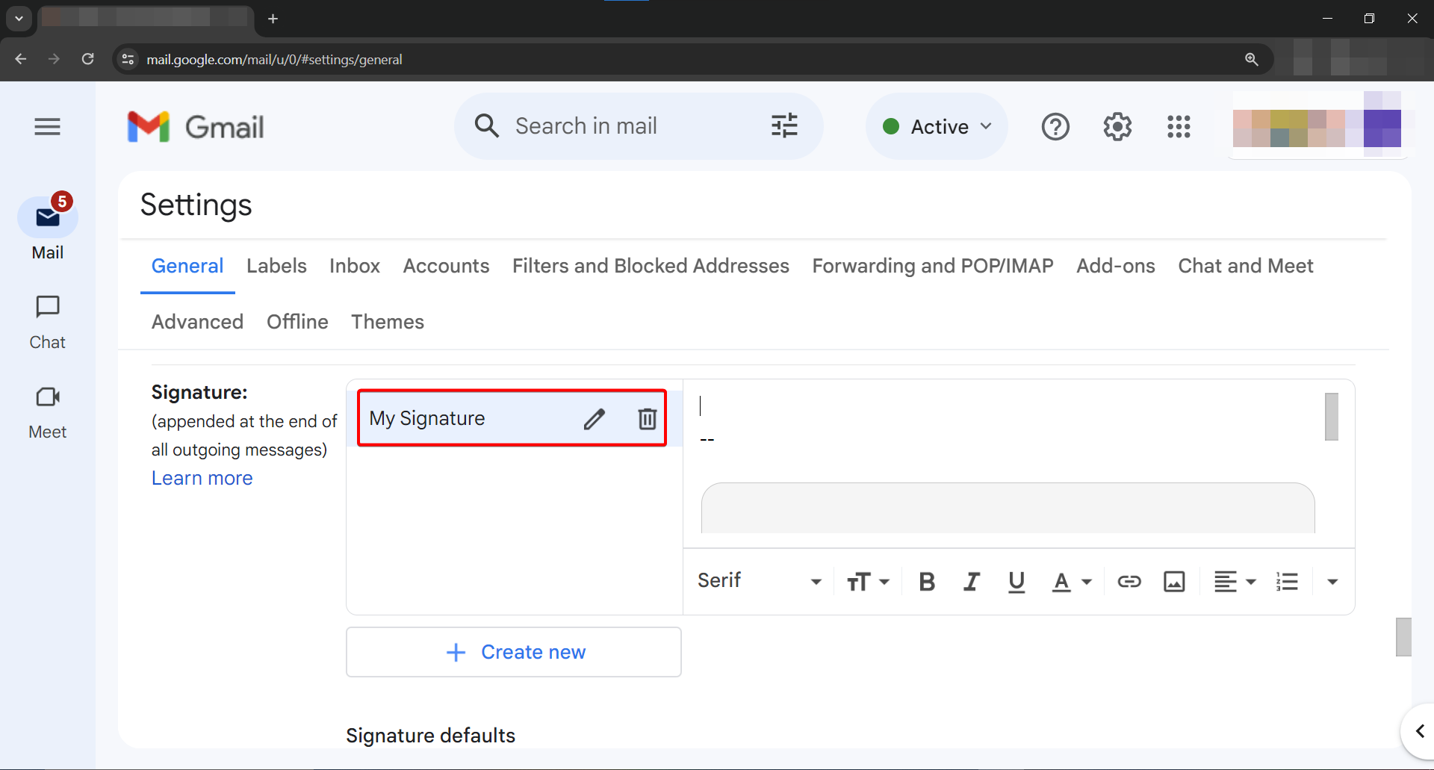Open the Support help icon
Viewport: 1434px width, 770px height.
tap(1055, 127)
